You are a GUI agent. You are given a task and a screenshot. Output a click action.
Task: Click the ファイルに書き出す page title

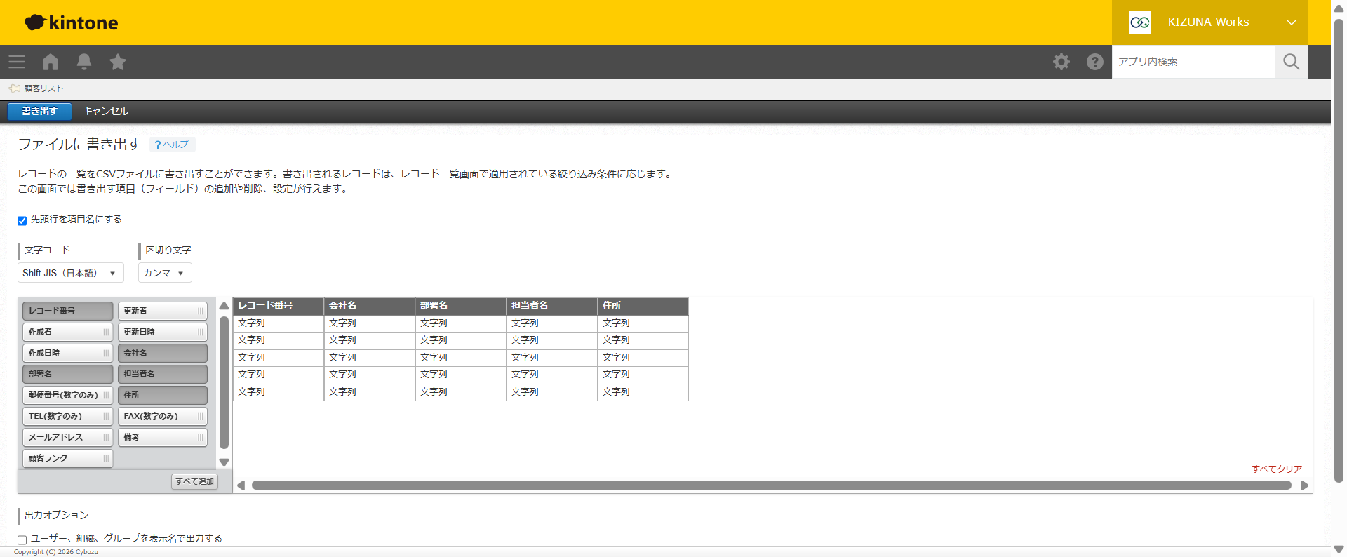pos(79,144)
